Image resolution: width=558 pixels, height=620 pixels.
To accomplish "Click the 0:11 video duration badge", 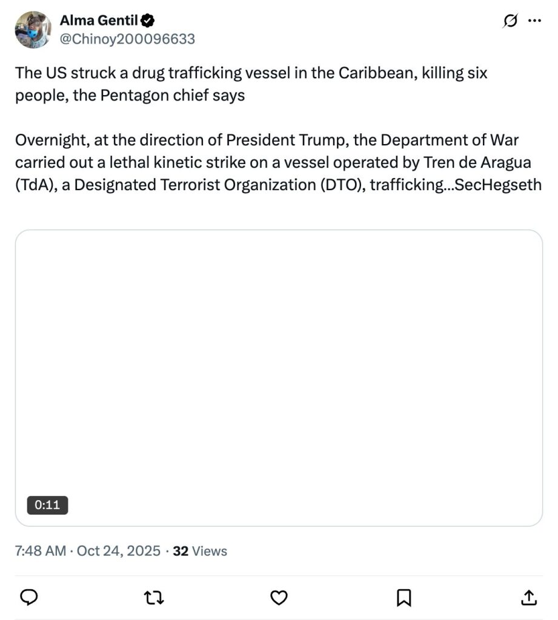I will point(47,505).
